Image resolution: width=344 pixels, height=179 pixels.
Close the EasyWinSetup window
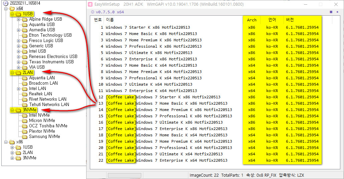(336, 4)
